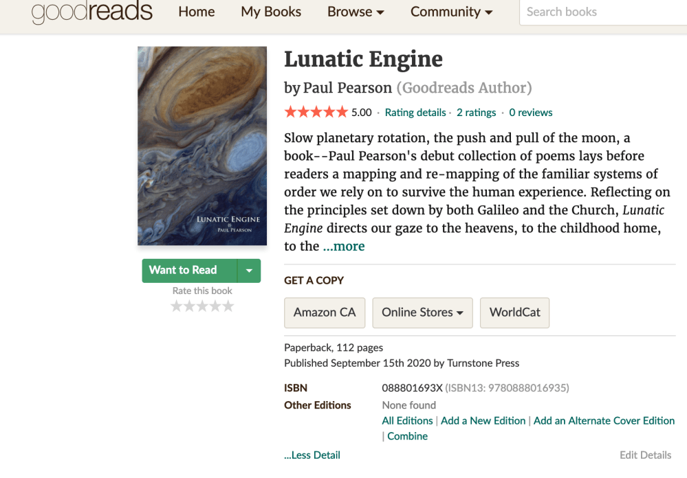Go to the Home tab
The image size is (687, 478).
coord(196,12)
